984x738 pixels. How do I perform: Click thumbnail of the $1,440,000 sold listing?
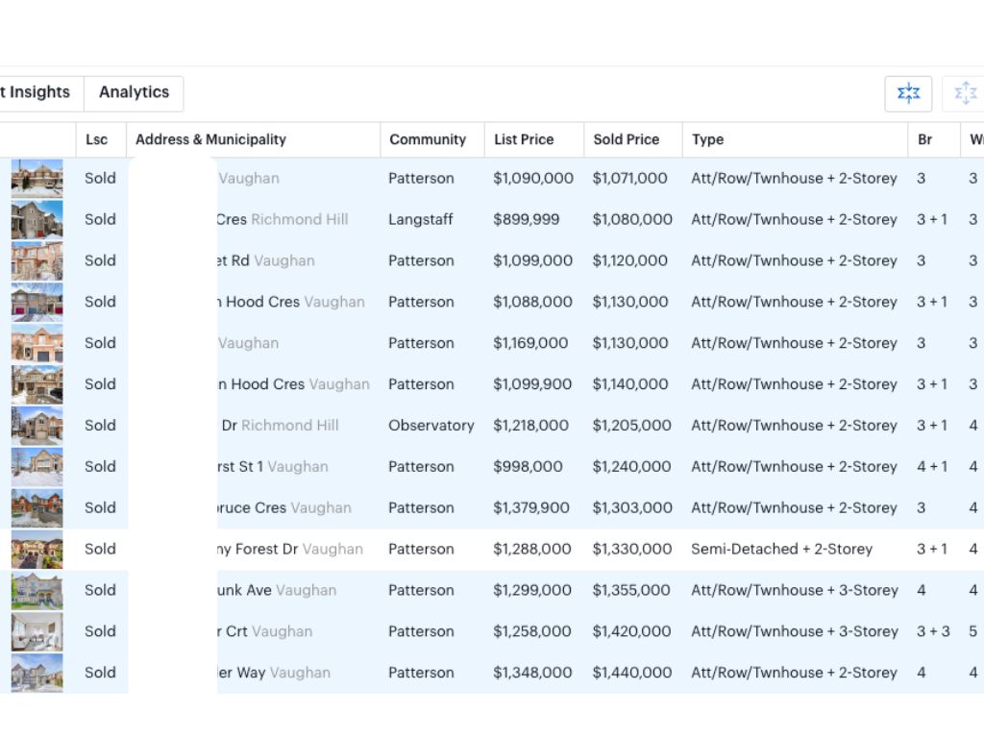click(37, 673)
